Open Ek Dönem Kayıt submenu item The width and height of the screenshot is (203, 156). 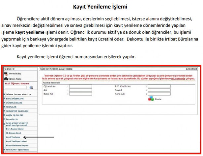coord(13,133)
